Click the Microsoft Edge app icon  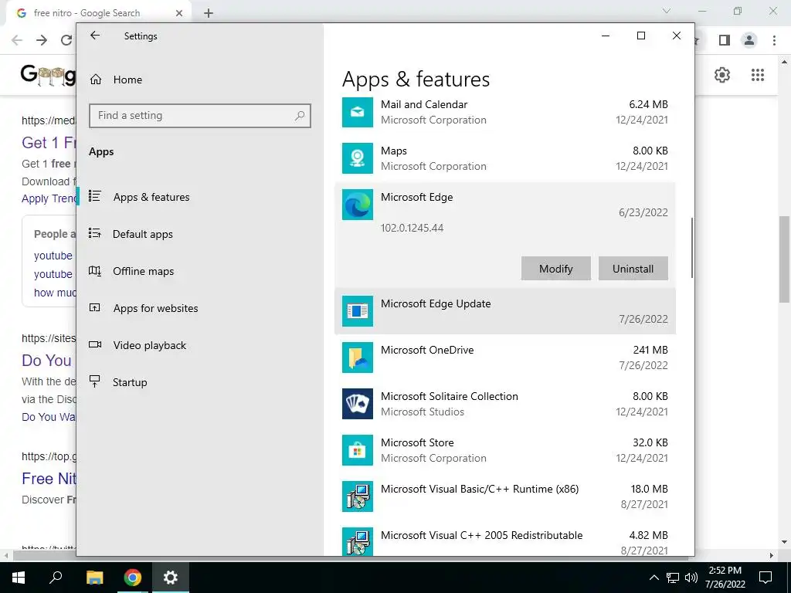357,205
